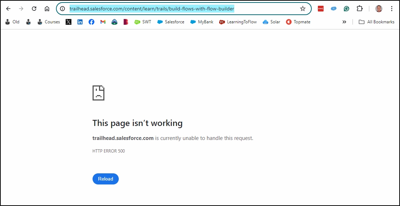The height and width of the screenshot is (206, 400).
Task: Open Chrome's three-dot menu
Action: pos(392,9)
